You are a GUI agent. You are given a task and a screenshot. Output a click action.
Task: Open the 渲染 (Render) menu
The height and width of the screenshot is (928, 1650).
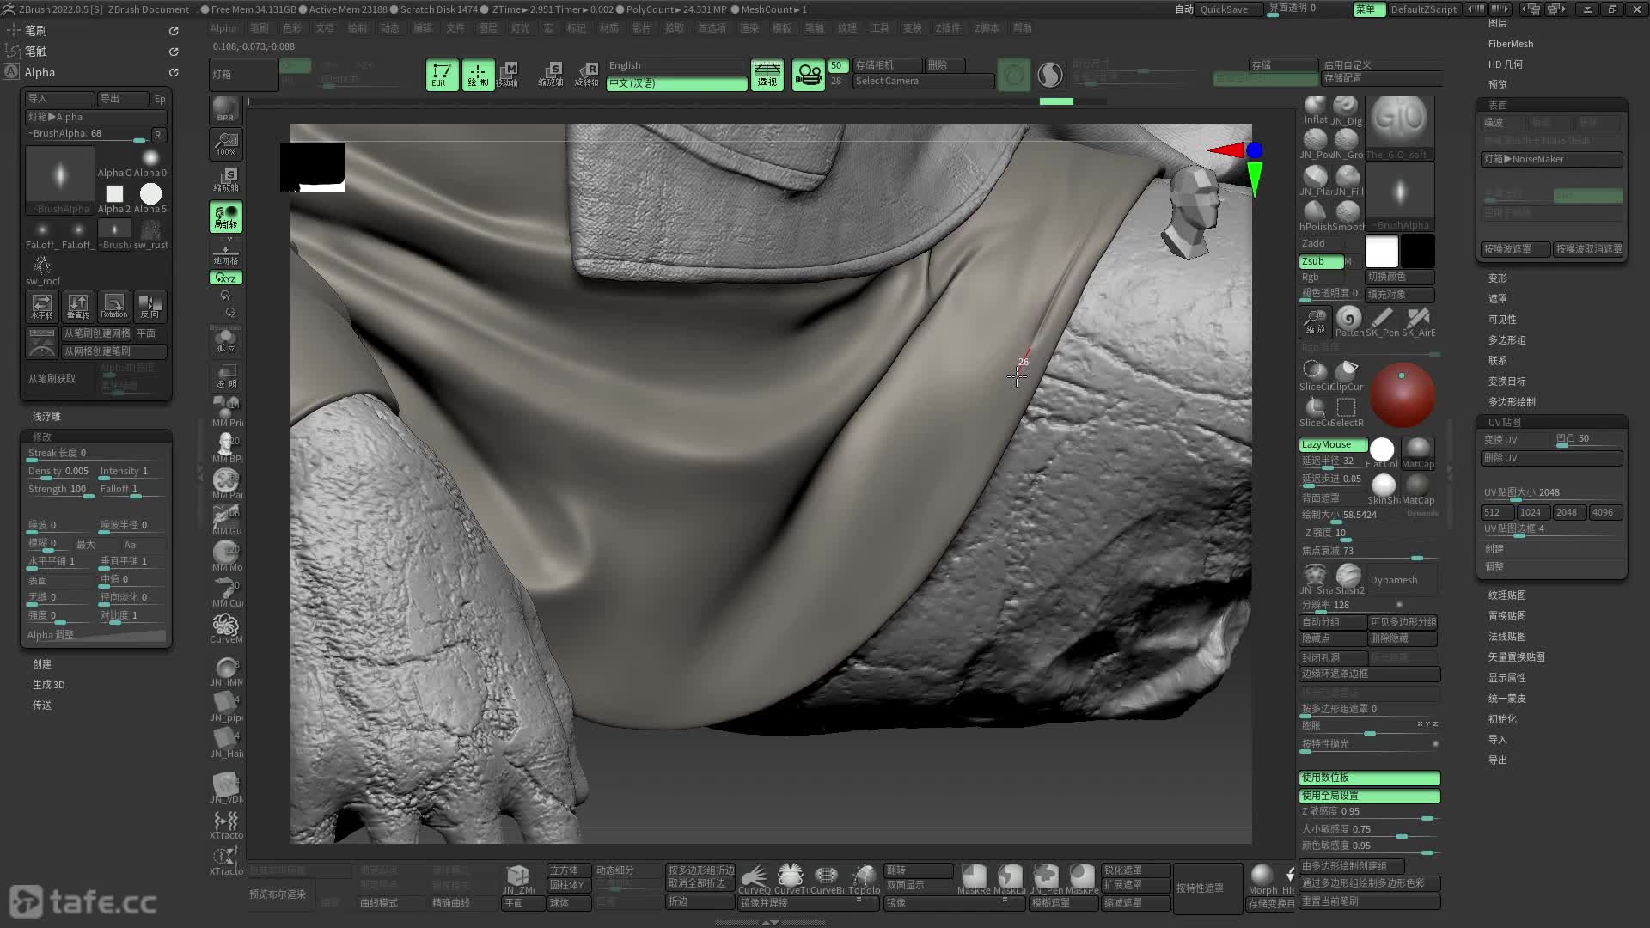[x=749, y=28]
